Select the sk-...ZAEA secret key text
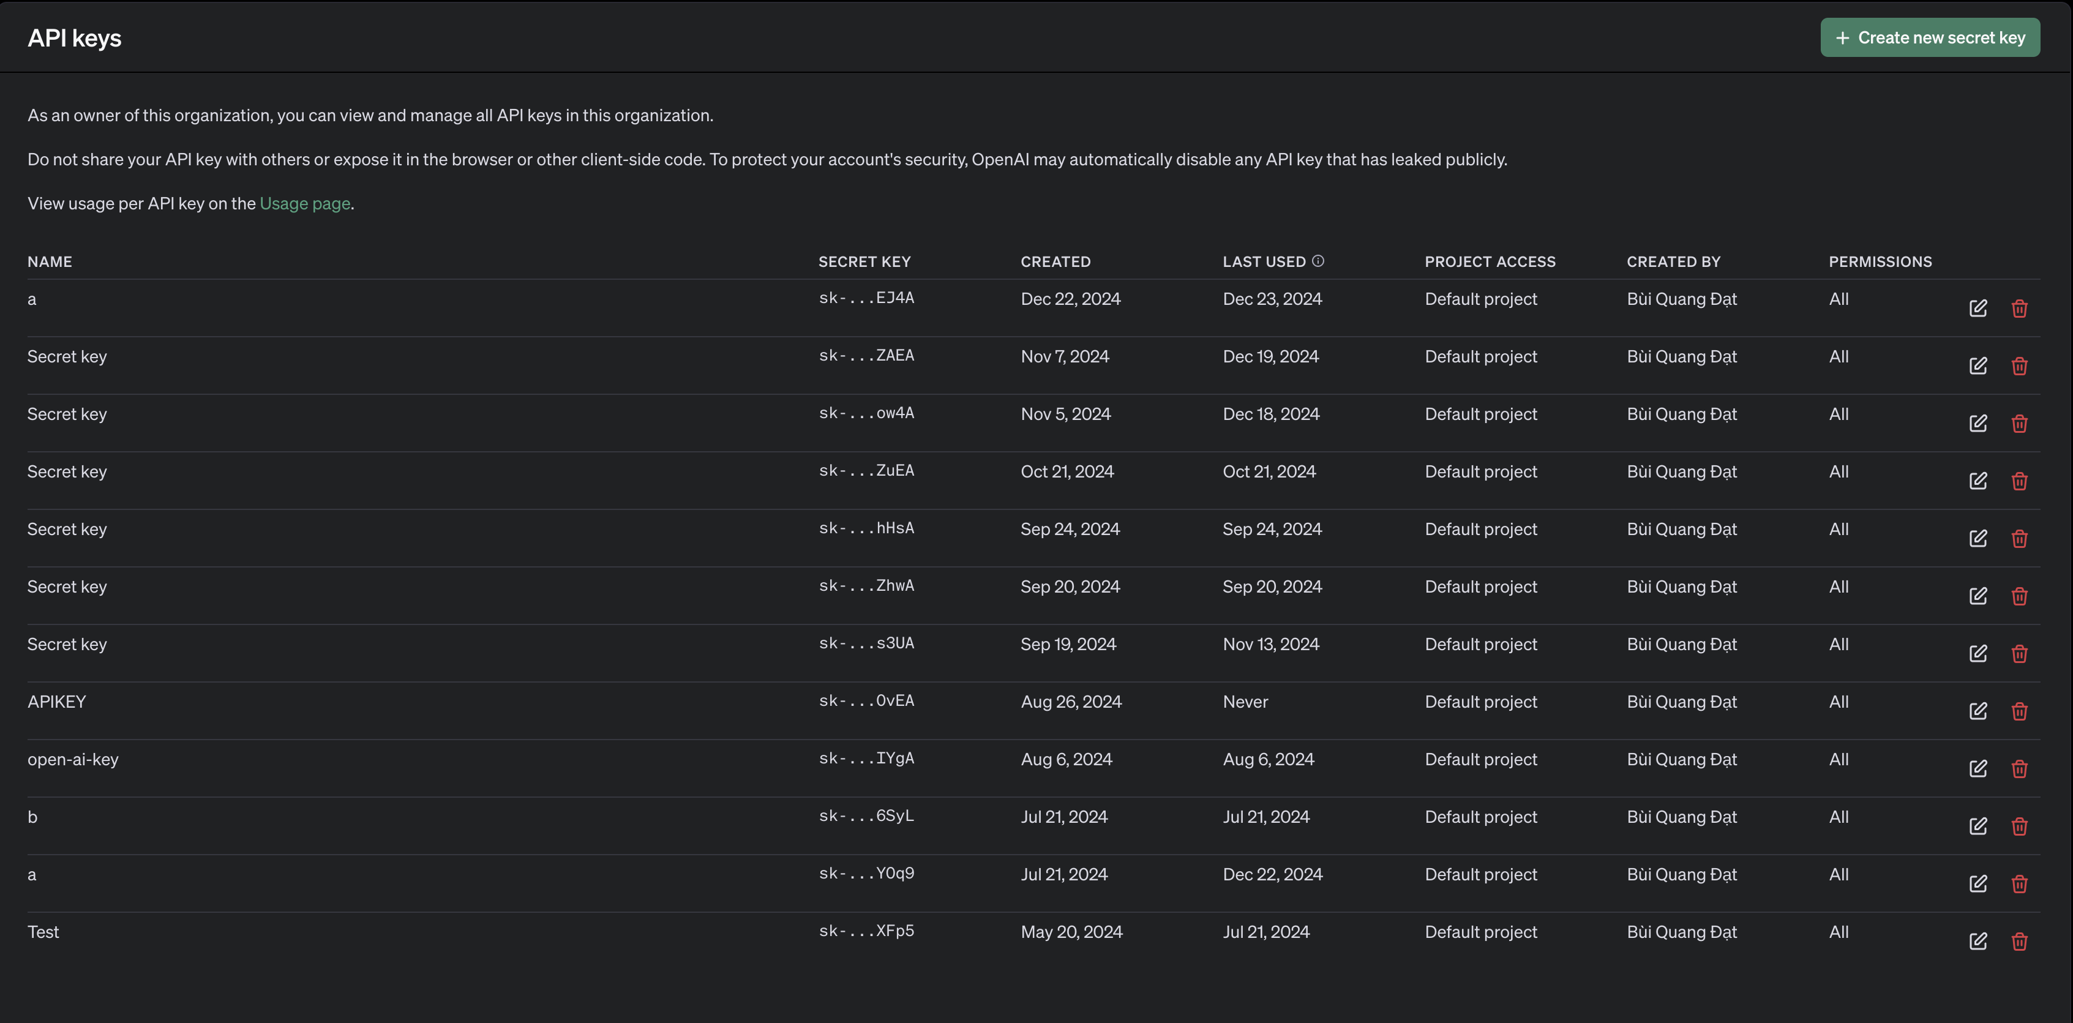Viewport: 2073px width, 1023px height. coord(866,355)
